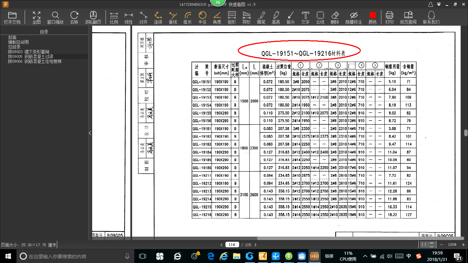This screenshot has width=468, height=263.
Task: Open Task View on the taskbar
Action: point(142,256)
